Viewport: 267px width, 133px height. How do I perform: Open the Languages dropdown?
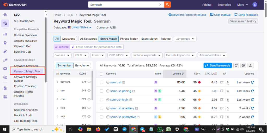coord(185,39)
